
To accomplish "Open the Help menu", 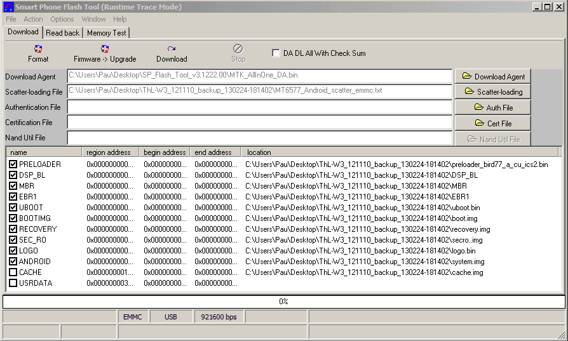I will [x=119, y=19].
